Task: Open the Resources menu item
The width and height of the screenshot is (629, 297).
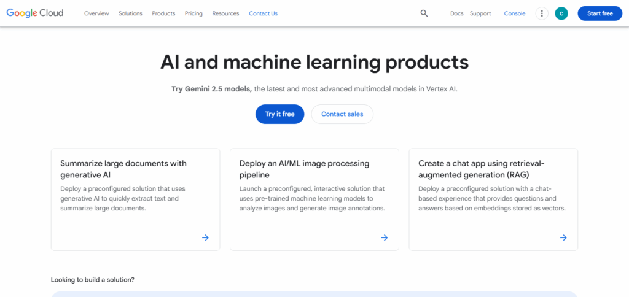Action: (x=225, y=13)
